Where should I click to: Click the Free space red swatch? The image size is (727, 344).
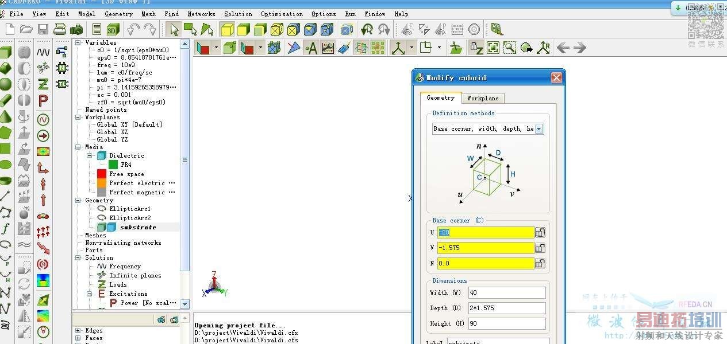[102, 174]
